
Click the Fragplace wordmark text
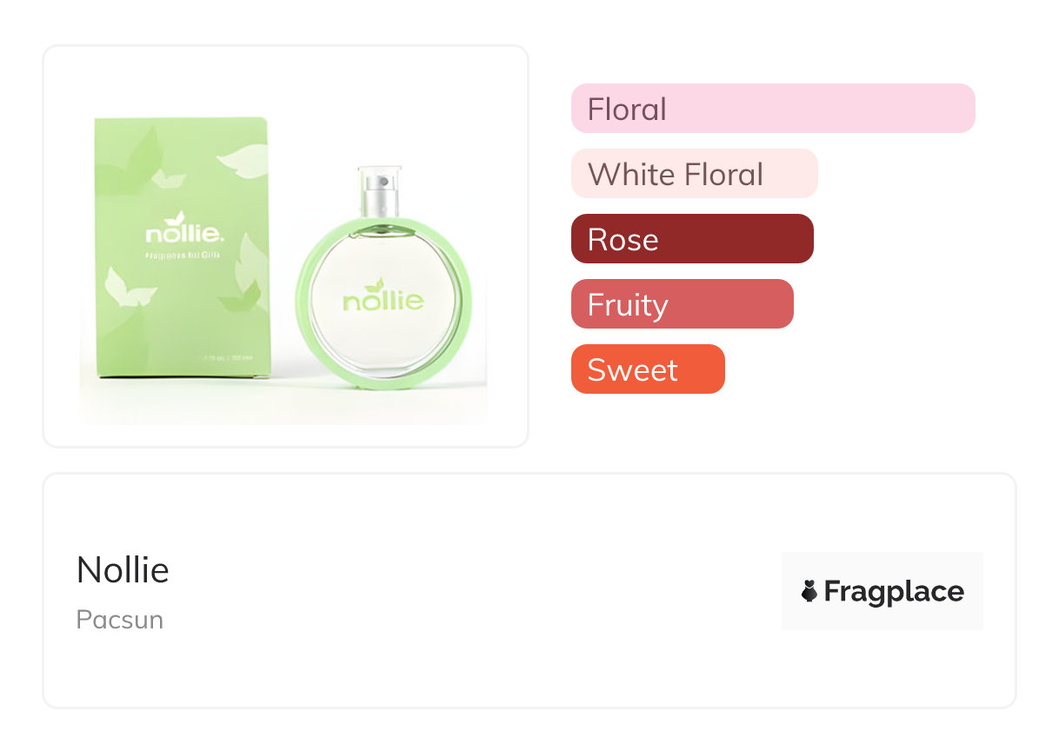(894, 592)
